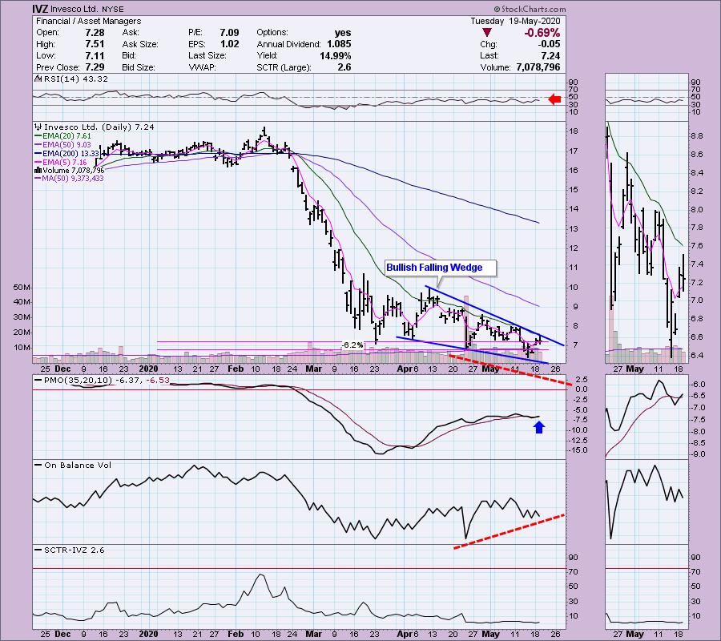This screenshot has width=721, height=641.
Task: Click the EMA(20) 7.61 legend text
Action: (66, 136)
